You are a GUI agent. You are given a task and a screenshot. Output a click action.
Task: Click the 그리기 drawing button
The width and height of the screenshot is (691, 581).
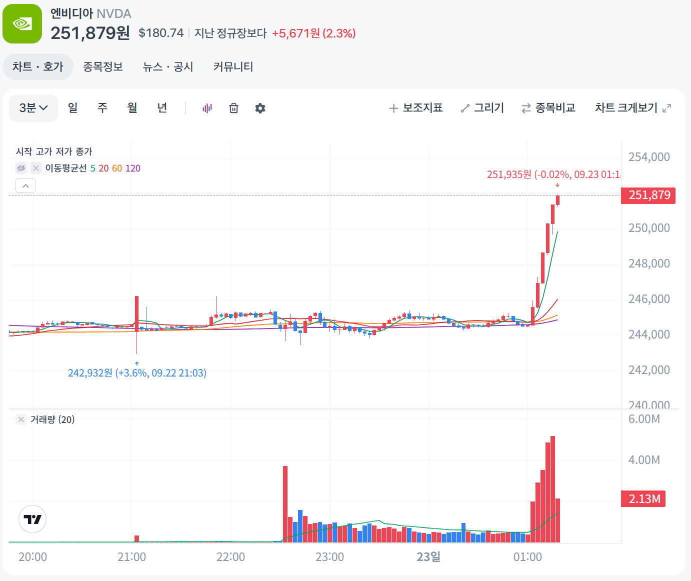pyautogui.click(x=482, y=108)
